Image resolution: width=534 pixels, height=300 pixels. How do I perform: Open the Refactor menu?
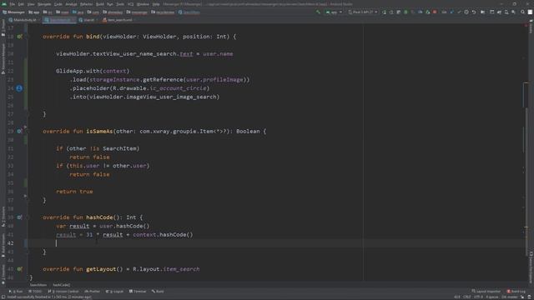(87, 4)
